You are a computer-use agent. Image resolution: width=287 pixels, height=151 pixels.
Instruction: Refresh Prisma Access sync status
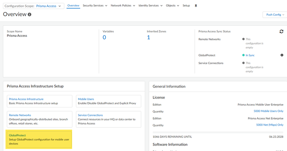click(x=281, y=31)
